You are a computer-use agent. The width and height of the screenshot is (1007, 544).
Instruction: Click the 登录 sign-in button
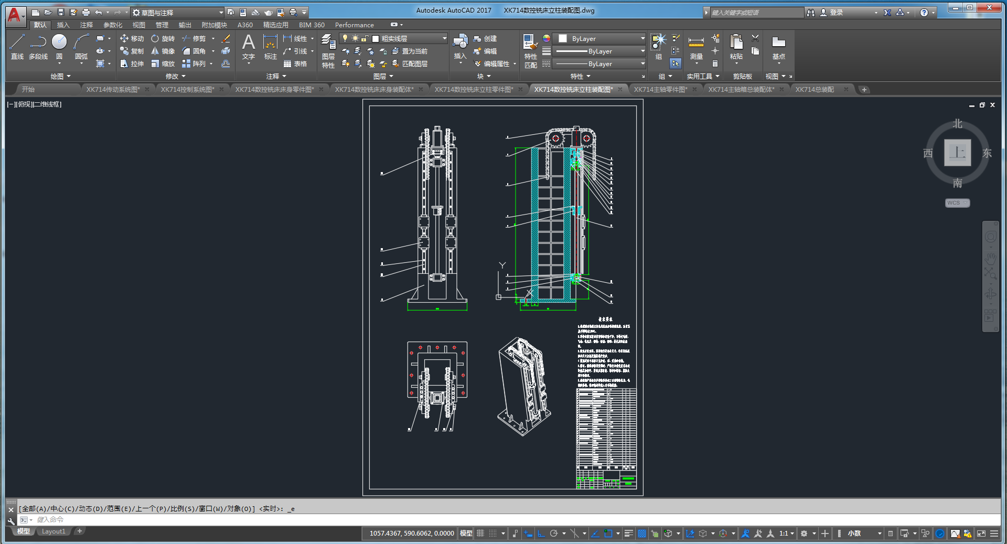coord(836,12)
